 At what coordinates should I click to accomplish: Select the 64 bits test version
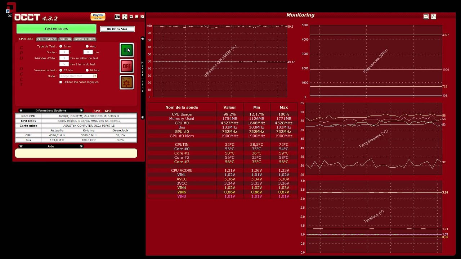(87, 70)
